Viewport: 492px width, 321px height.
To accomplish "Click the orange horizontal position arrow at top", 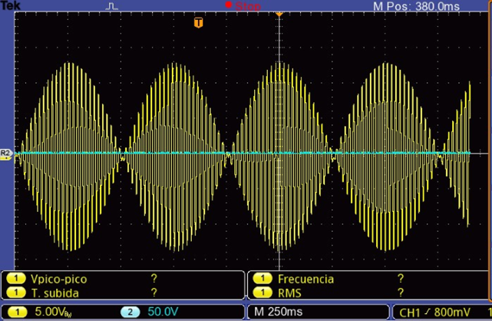I will (279, 14).
